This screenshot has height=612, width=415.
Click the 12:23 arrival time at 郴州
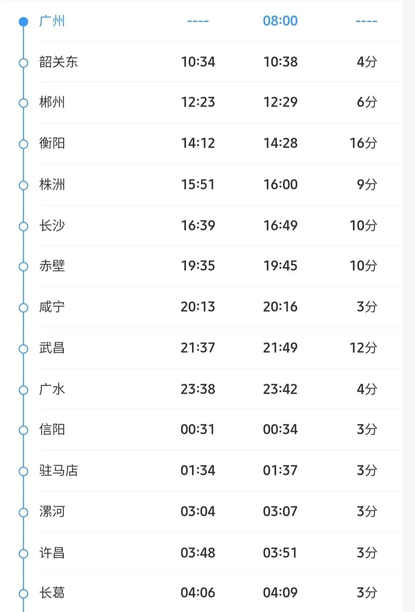tap(198, 102)
